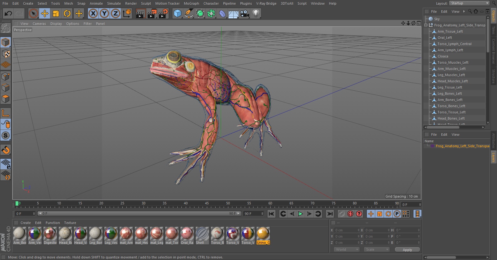This screenshot has height=260, width=497.
Task: Open the MoGraph menu
Action: pos(191,3)
